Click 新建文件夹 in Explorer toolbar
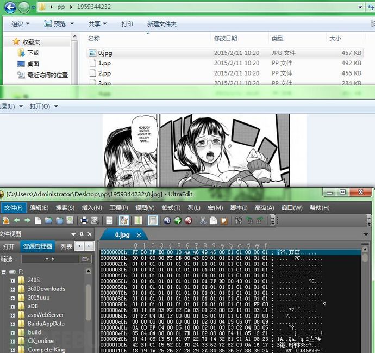This screenshot has height=353, width=375. 161,24
